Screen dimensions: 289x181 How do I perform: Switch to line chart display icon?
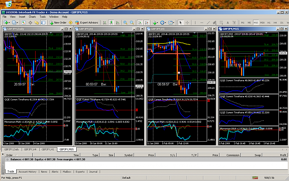point(117,23)
